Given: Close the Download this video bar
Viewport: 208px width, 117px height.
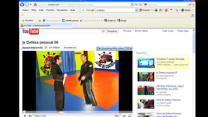Looking at the screenshot, I should [131, 48].
